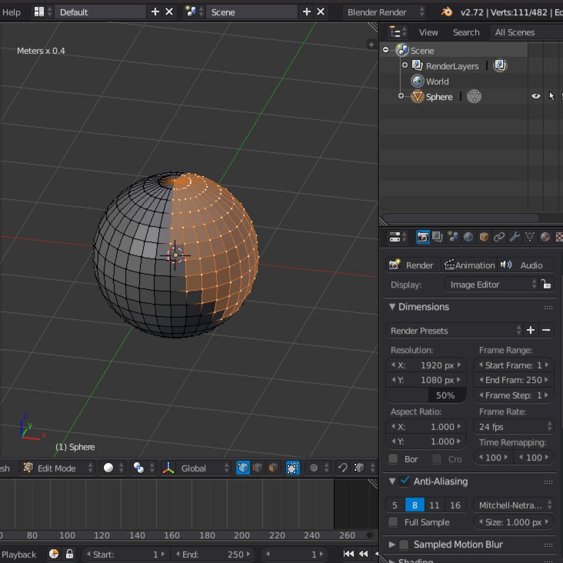Open the View menu in Outliner
The image size is (563, 563).
pyautogui.click(x=428, y=32)
